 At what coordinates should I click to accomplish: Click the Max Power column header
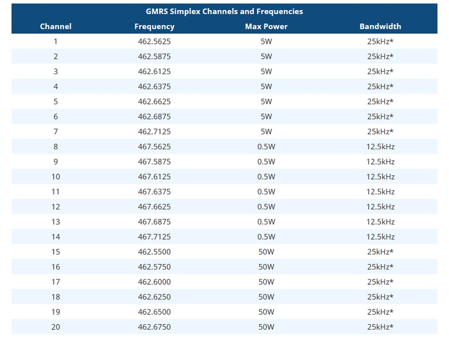coord(267,26)
